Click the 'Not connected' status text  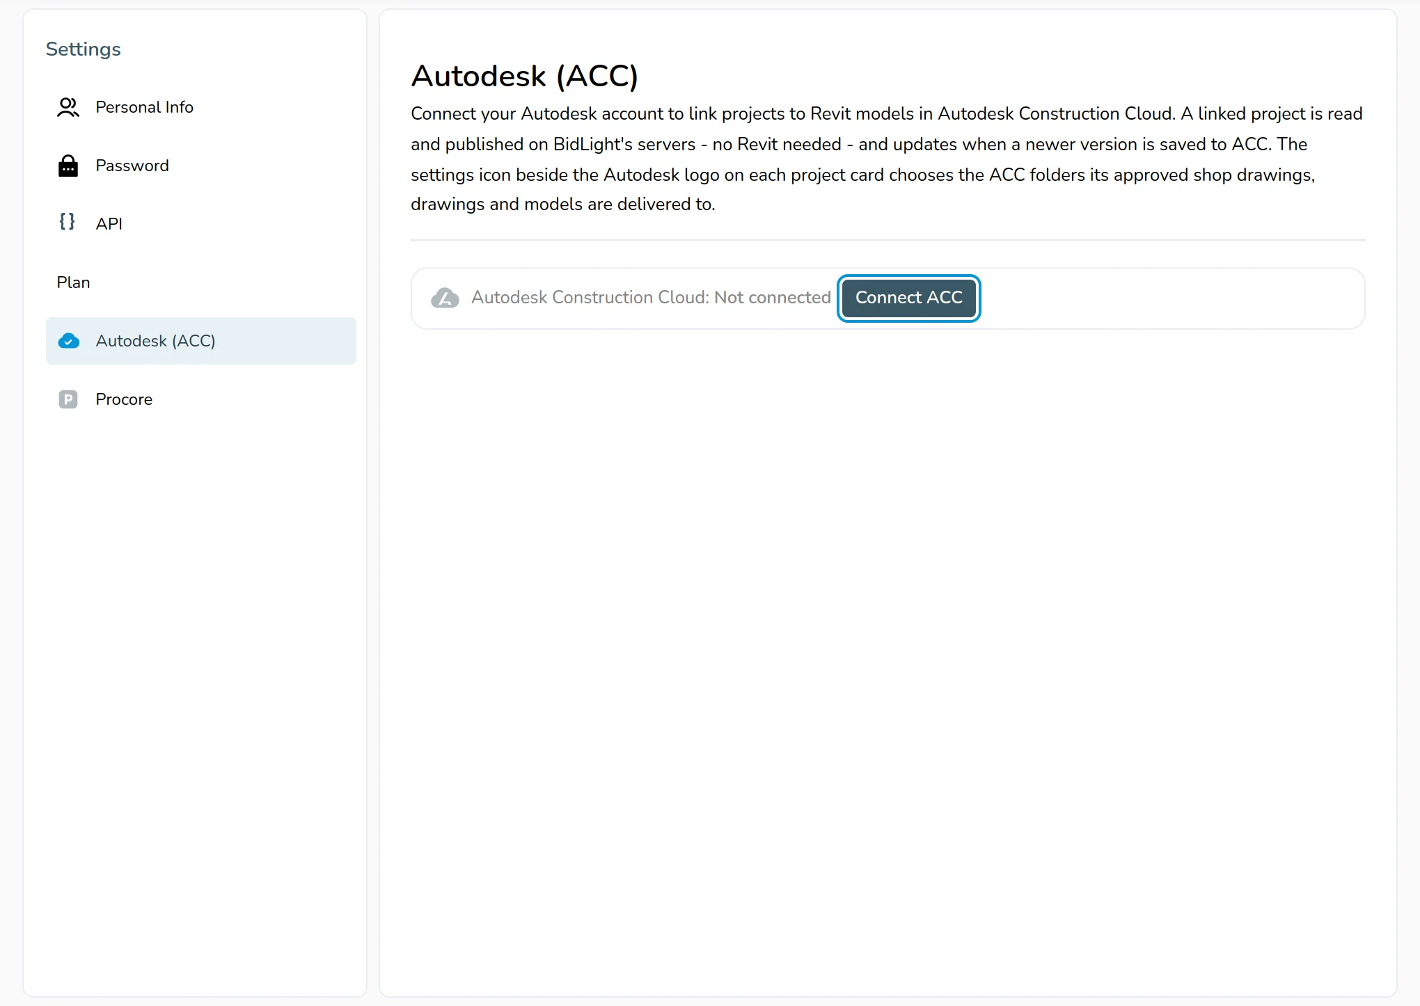(772, 298)
